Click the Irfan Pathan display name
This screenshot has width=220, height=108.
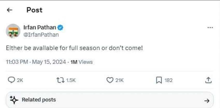click(x=40, y=28)
